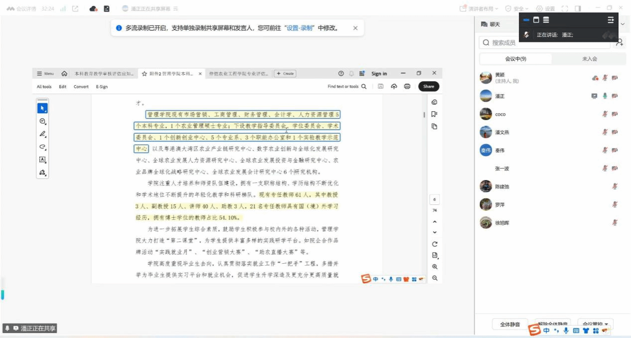This screenshot has width=631, height=338.
Task: Zoom out on the PDF page
Action: pyautogui.click(x=435, y=278)
